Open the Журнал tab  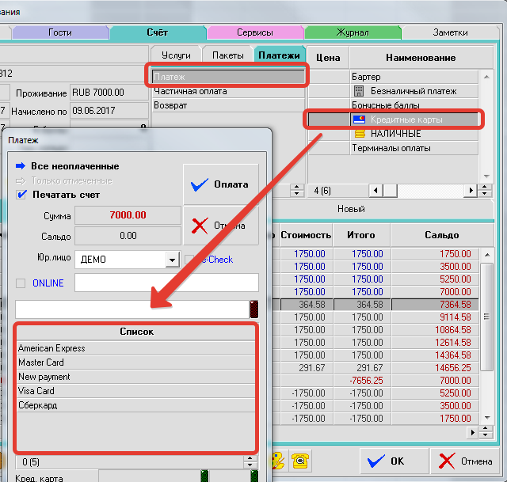pyautogui.click(x=353, y=32)
